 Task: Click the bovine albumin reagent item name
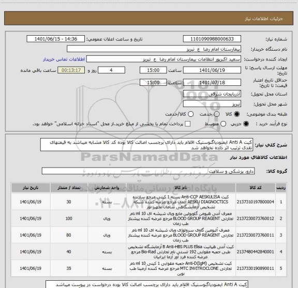(181, 235)
